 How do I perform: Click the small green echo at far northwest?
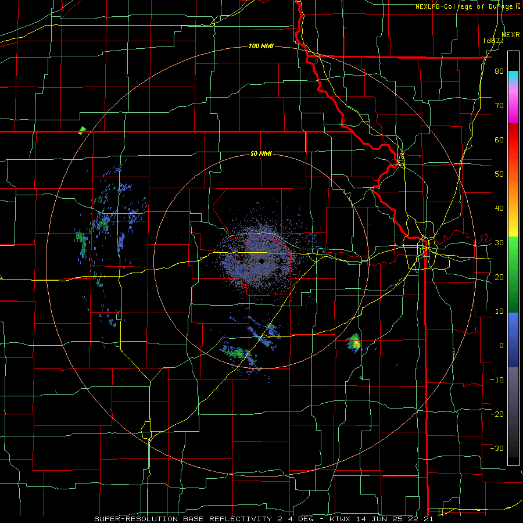point(82,130)
